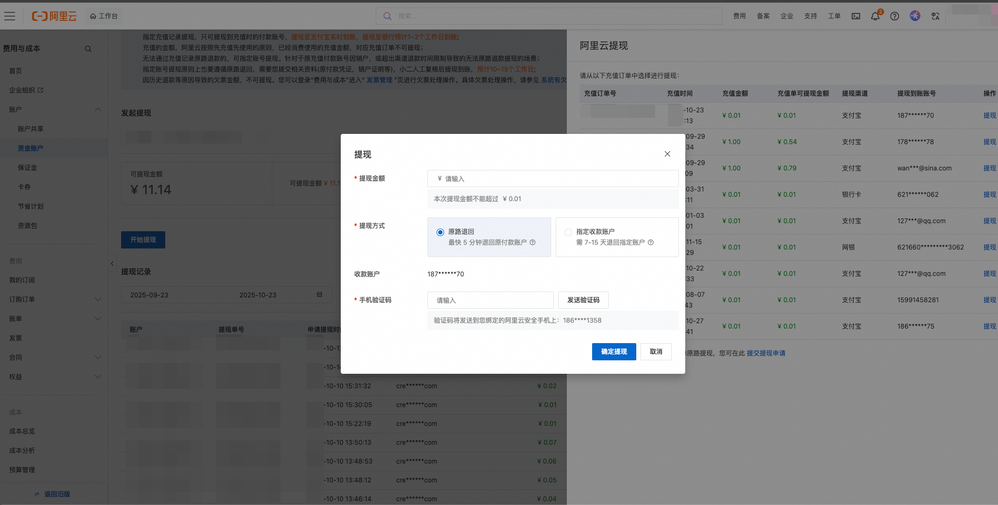The height and width of the screenshot is (505, 998).
Task: Open the language switch icon
Action: (936, 16)
